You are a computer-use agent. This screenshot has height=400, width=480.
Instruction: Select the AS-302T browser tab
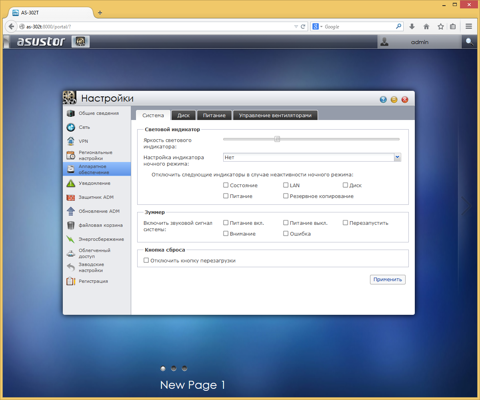click(x=50, y=12)
